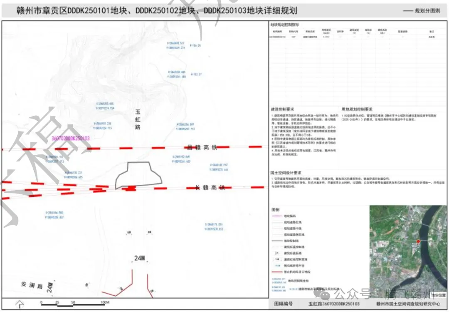Click the 100M scale bar label
This screenshot has height=312, width=449.
pos(105,302)
